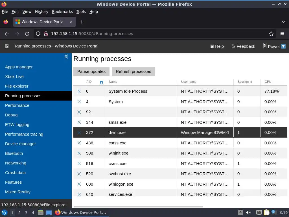Kill csrss.exe PID 436 using its X icon
This screenshot has height=217, width=289.
79,143
